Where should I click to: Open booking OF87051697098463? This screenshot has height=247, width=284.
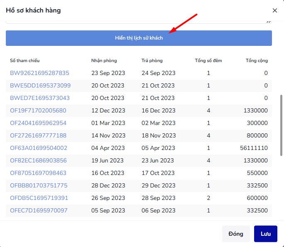point(38,173)
